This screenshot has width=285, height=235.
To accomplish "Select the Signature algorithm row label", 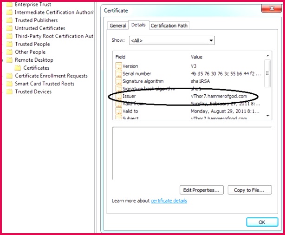I will [x=143, y=81].
